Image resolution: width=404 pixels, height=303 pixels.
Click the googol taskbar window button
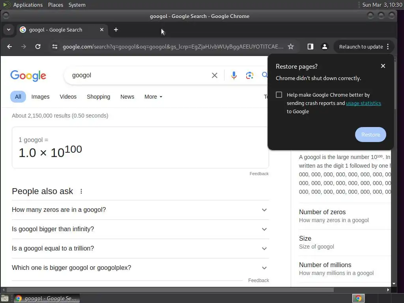(47, 298)
